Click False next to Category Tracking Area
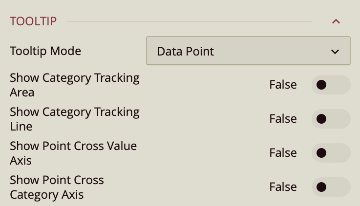Image resolution: width=360 pixels, height=206 pixels. pos(283,85)
